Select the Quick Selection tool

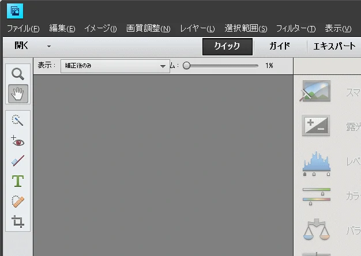point(17,120)
